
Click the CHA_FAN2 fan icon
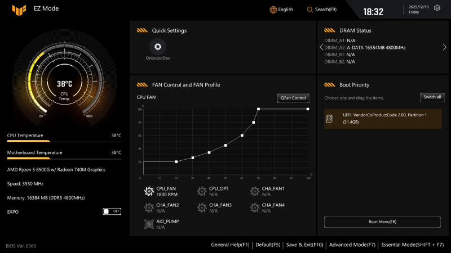pyautogui.click(x=149, y=208)
